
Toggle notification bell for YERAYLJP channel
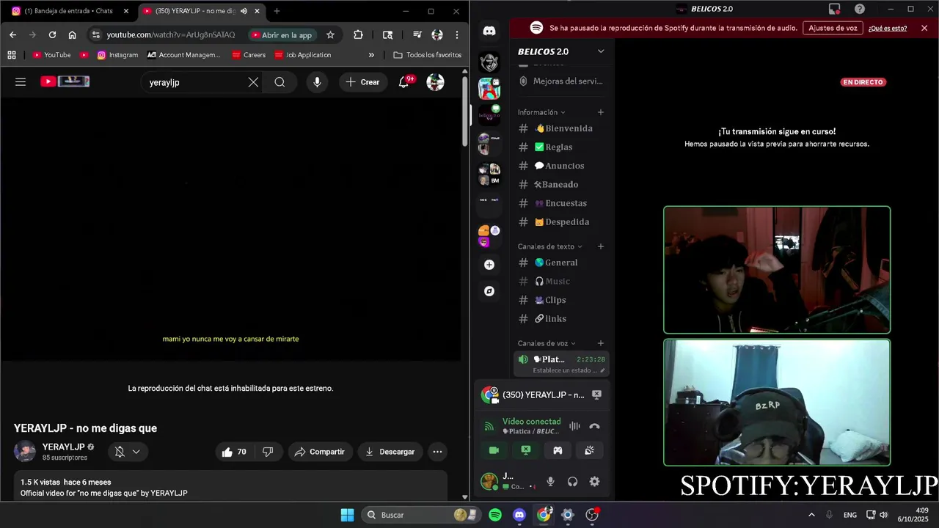point(128,452)
